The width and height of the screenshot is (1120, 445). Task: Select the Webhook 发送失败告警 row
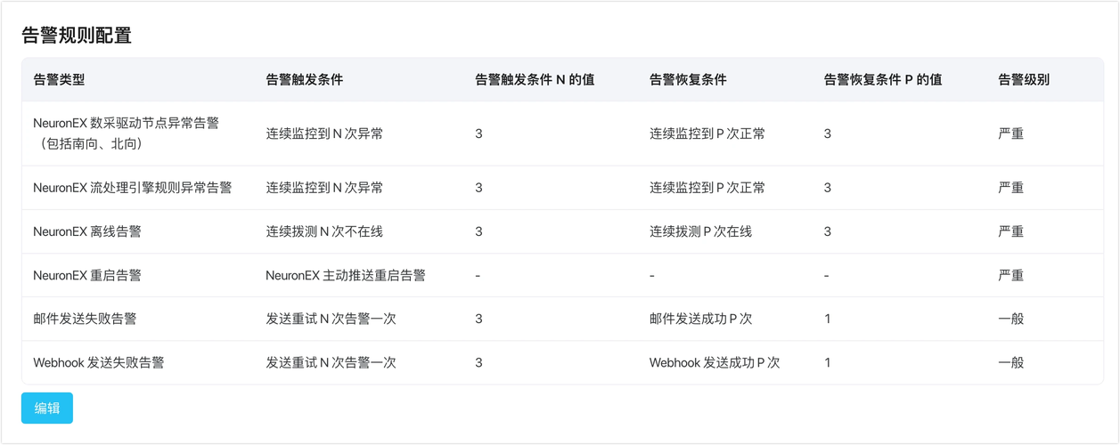562,362
